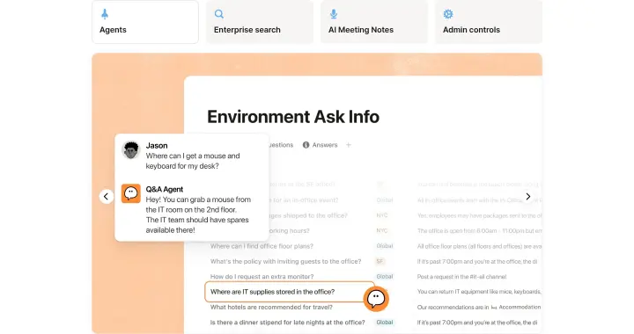Click 'You can return IT equipment' answer

click(479, 292)
